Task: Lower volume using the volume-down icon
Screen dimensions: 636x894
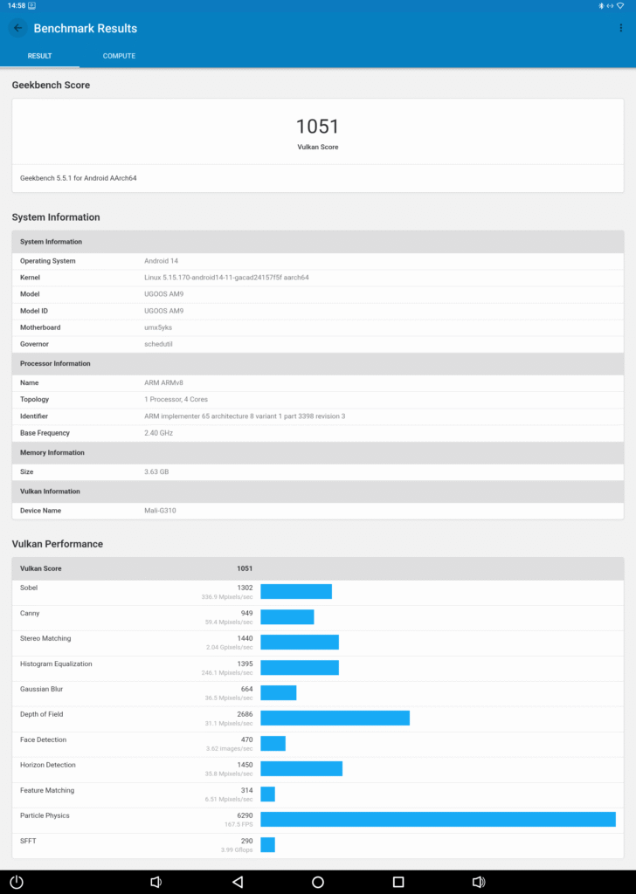Action: tap(156, 882)
